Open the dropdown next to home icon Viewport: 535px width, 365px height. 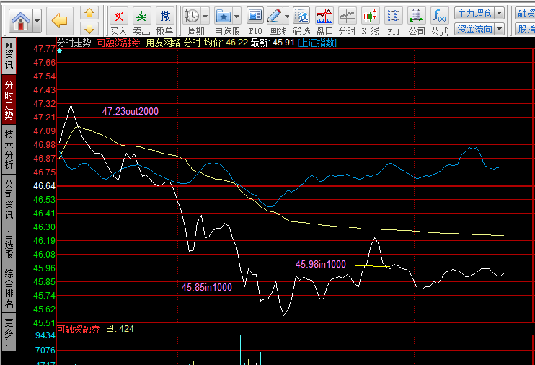coord(37,21)
